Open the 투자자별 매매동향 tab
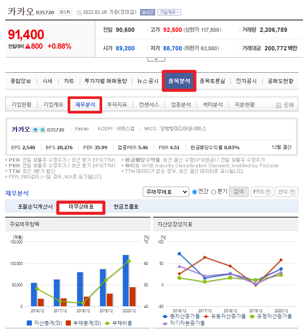This screenshot has width=303, height=332. click(106, 81)
